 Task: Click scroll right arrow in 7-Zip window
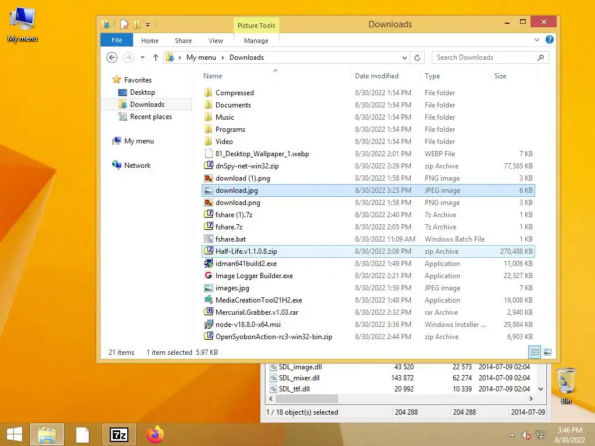(531, 399)
